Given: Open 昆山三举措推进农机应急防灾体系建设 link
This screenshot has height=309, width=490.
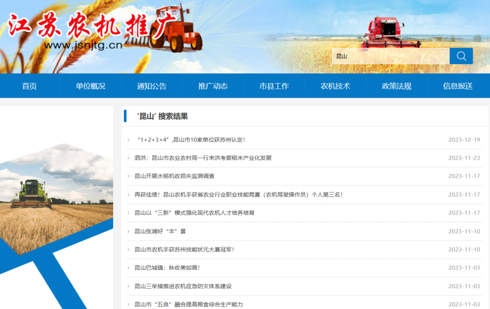Looking at the screenshot, I should 183,286.
